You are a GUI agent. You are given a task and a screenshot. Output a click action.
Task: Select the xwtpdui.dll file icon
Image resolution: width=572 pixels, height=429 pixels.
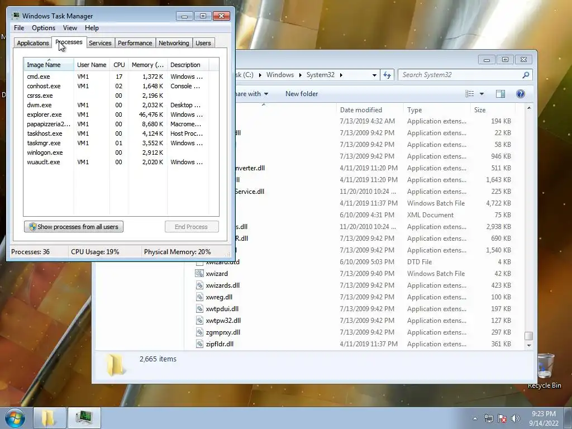click(199, 308)
